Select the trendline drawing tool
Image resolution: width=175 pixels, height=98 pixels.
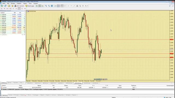(74, 6)
